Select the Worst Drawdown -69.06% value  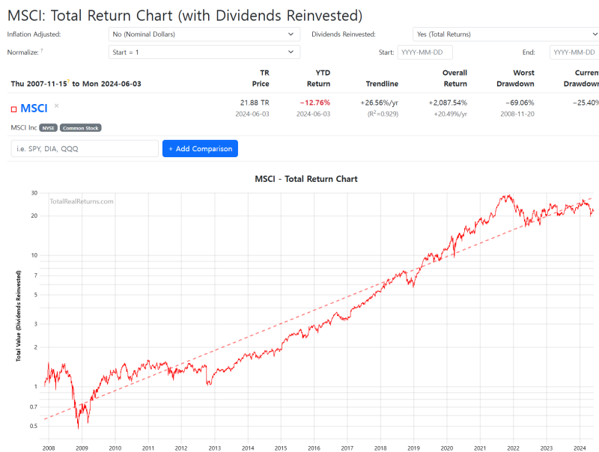(x=520, y=103)
